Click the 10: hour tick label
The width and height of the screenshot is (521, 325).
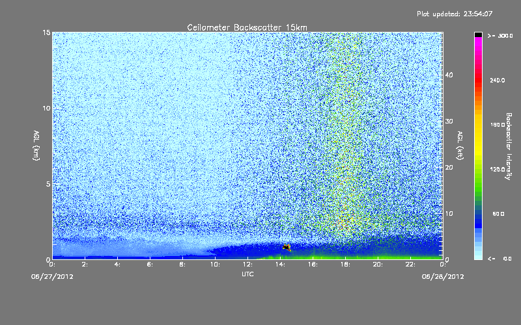pos(216,265)
